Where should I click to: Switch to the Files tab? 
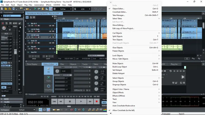pyautogui.click(x=62, y=64)
